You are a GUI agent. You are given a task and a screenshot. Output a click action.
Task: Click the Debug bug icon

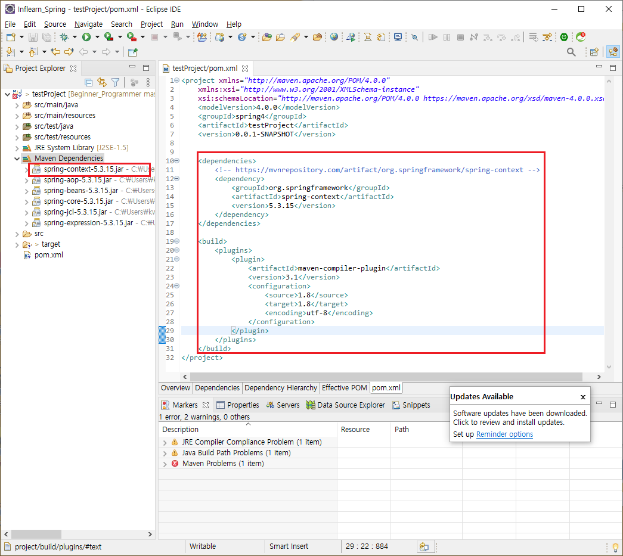coord(64,38)
